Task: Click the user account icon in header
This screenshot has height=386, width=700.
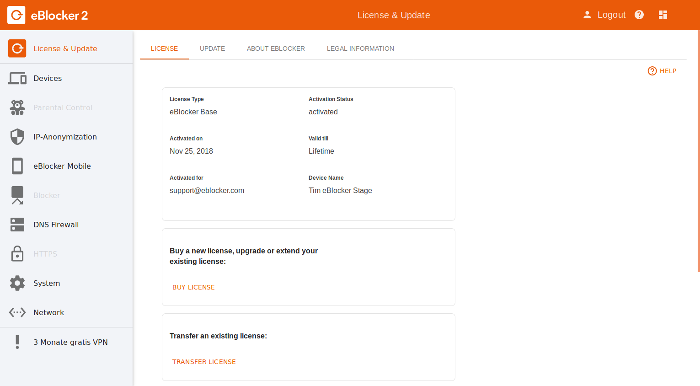Action: pos(587,15)
